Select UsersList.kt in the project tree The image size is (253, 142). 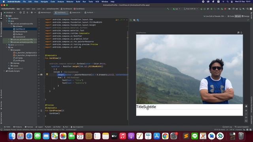pos(20,37)
